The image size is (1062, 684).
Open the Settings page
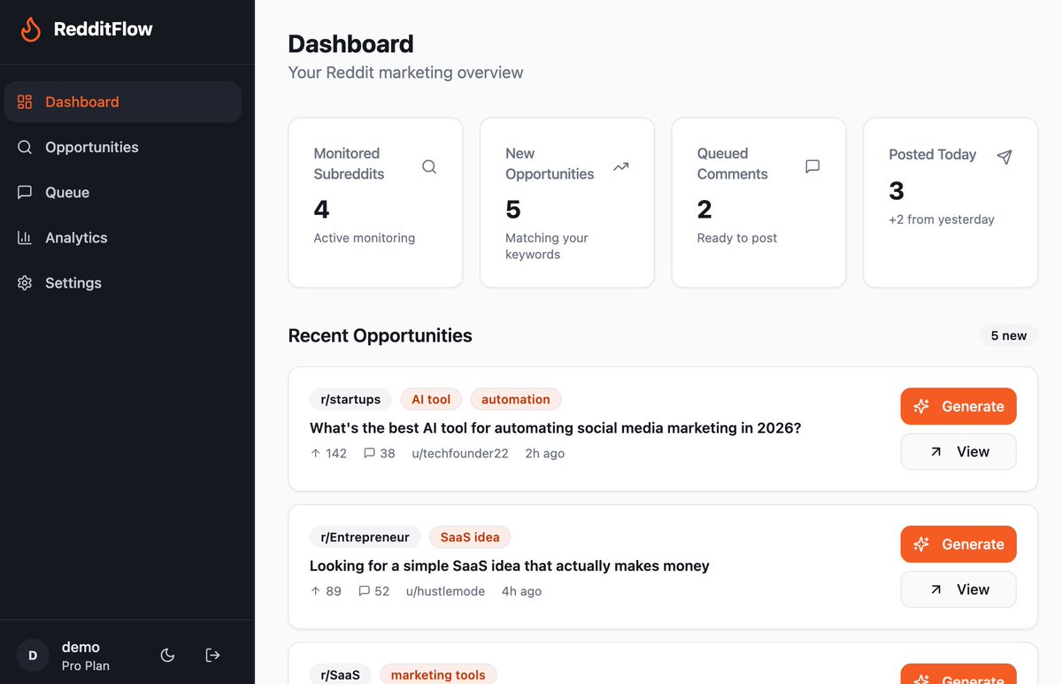click(123, 282)
